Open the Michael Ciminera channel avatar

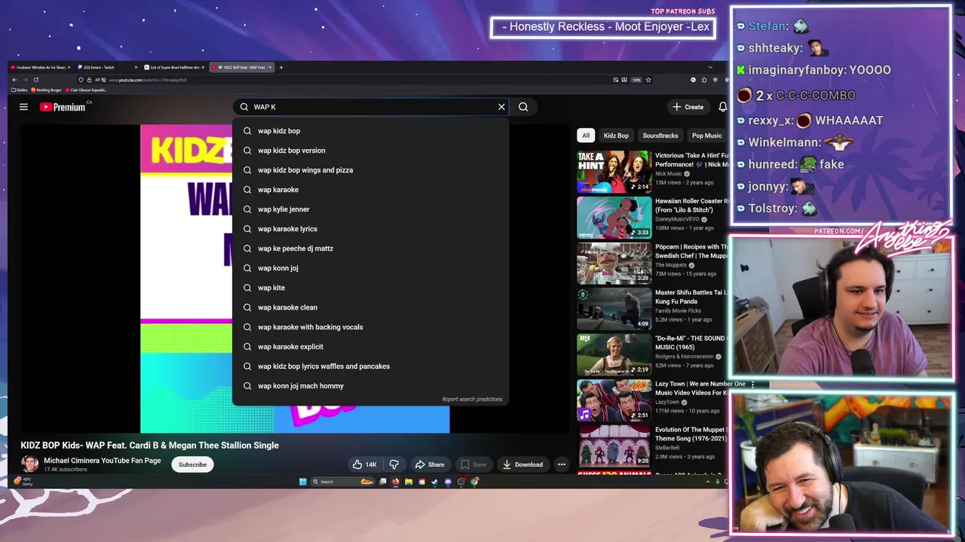coord(29,464)
